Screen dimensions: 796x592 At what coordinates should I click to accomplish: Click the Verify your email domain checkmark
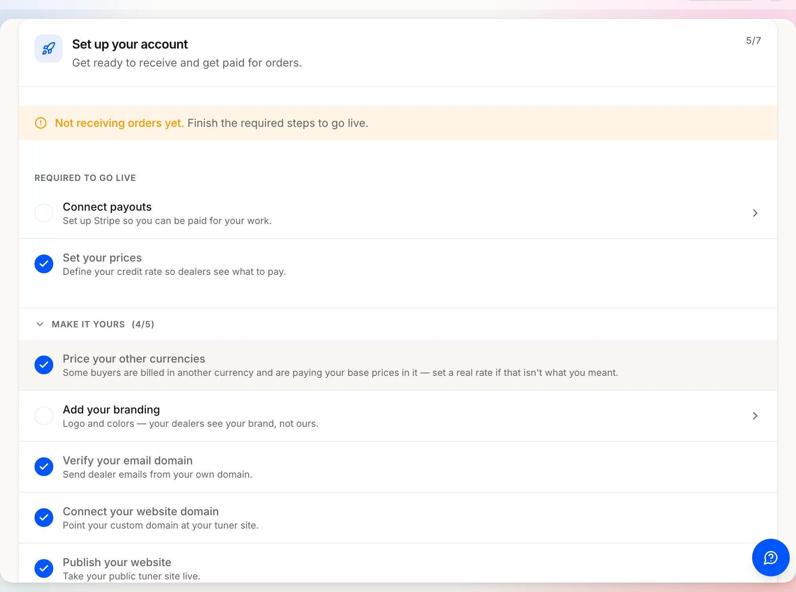(x=44, y=467)
